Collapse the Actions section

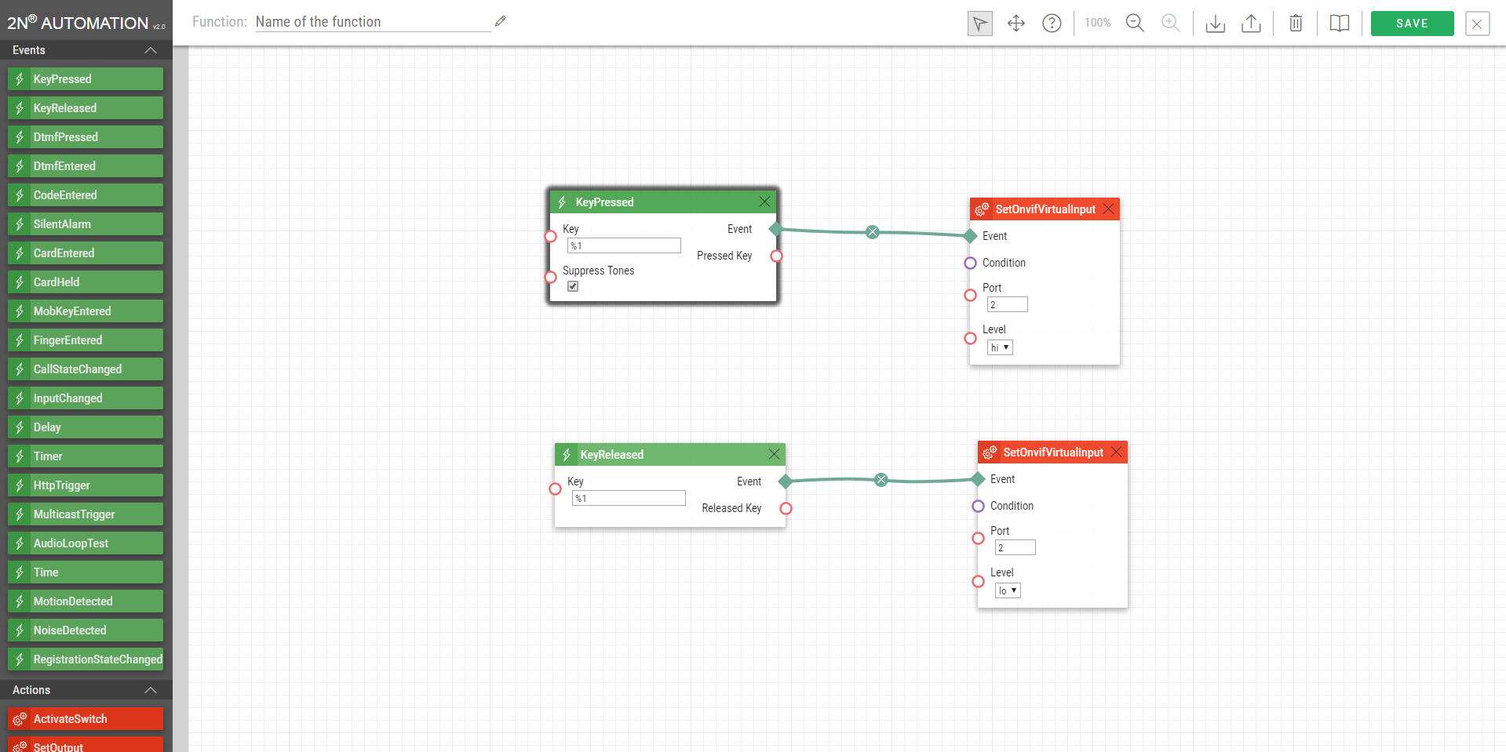pos(151,690)
